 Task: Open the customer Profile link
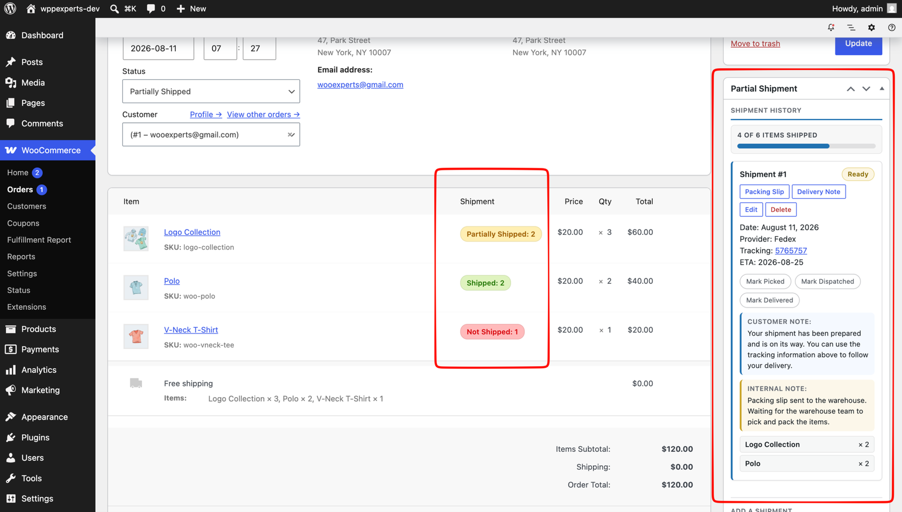[206, 114]
